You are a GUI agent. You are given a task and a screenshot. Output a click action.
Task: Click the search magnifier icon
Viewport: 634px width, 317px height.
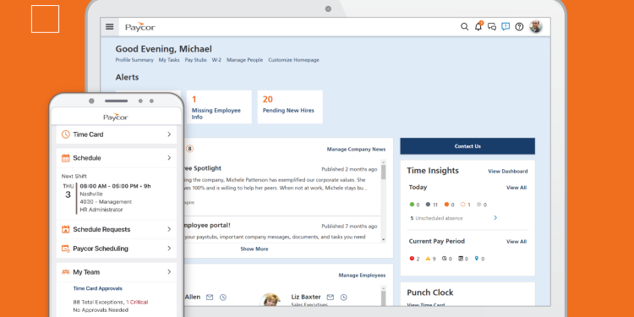[x=465, y=27]
